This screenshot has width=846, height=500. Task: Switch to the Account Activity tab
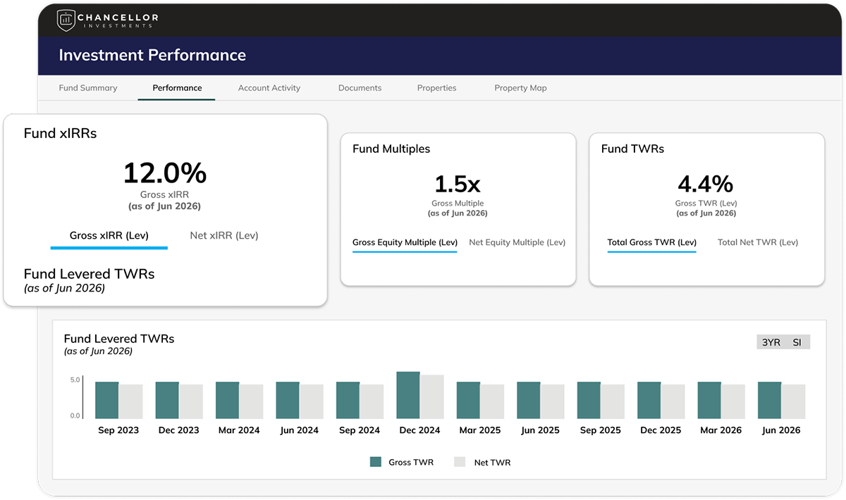coord(269,88)
